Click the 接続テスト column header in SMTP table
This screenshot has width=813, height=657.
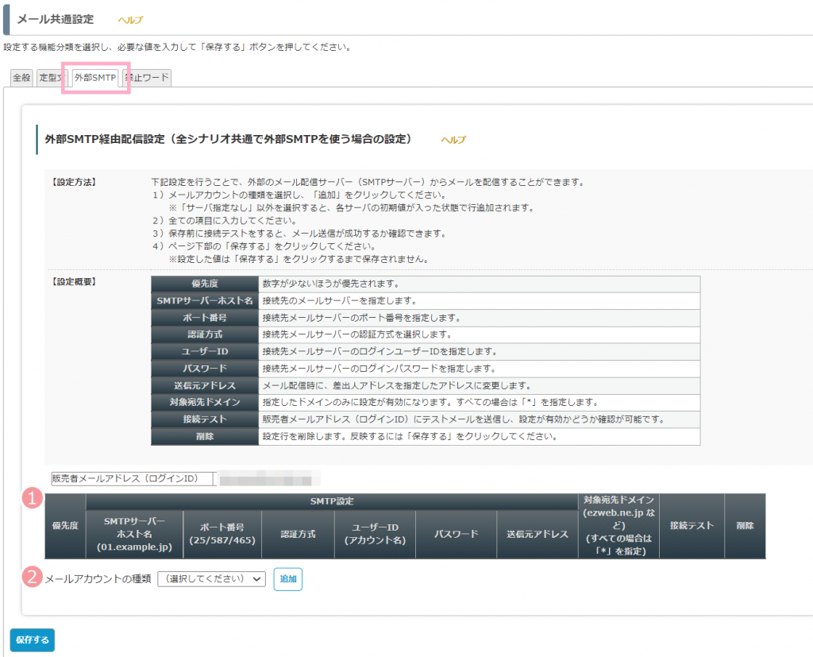692,526
